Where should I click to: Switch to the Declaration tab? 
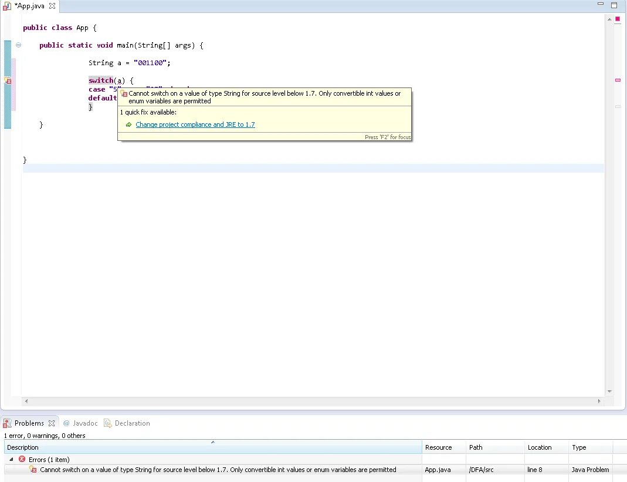pos(127,423)
